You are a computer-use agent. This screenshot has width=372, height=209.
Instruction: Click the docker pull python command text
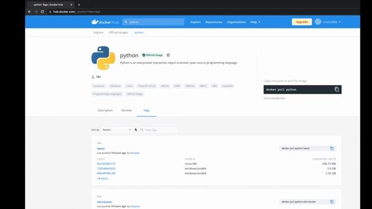point(281,89)
